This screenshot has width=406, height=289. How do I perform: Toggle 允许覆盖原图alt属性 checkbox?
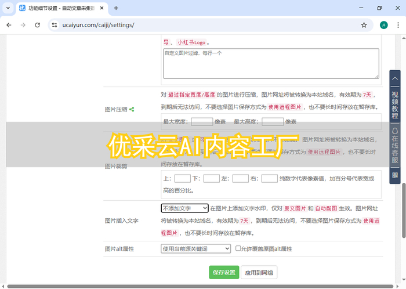point(238,248)
